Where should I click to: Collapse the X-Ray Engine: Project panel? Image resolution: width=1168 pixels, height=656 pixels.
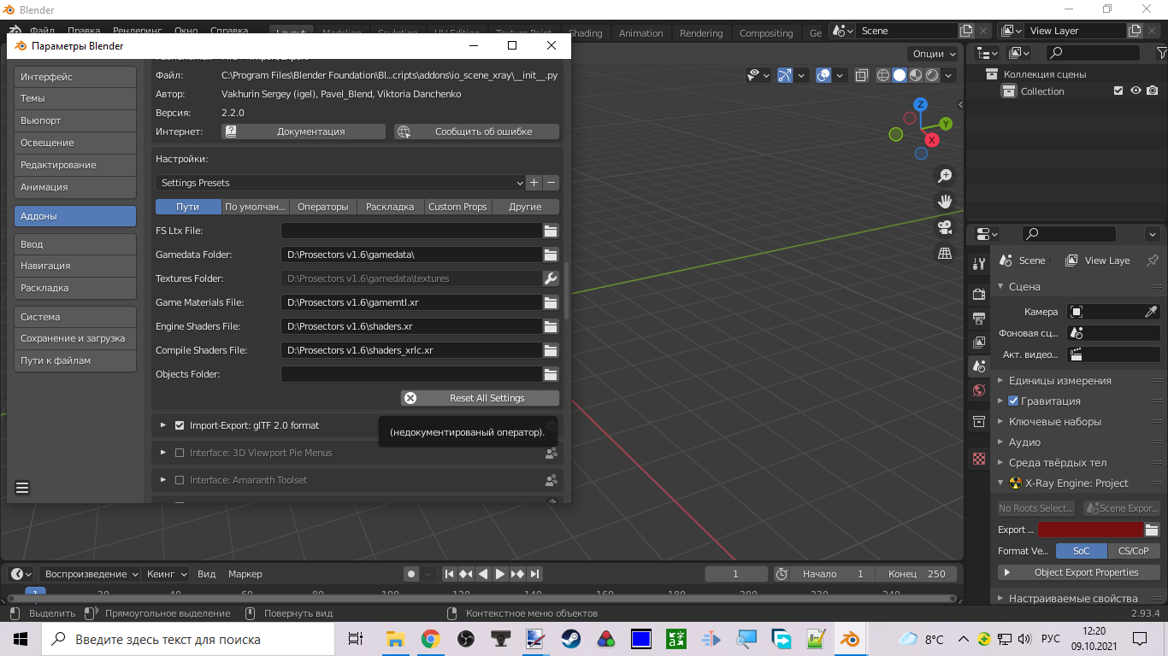point(1001,483)
